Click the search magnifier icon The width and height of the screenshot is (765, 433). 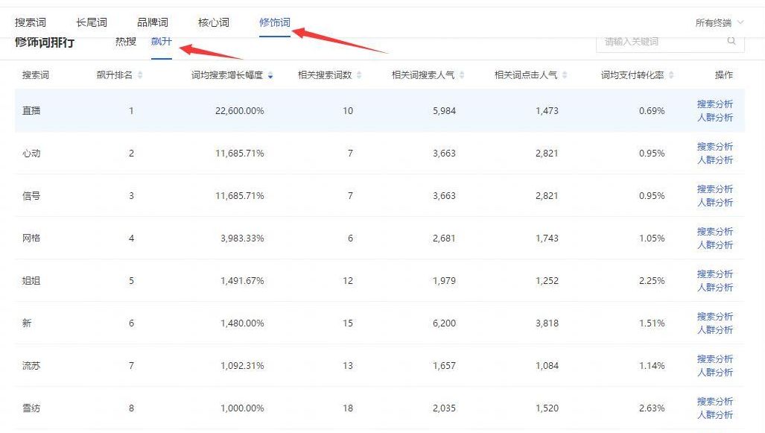(731, 43)
